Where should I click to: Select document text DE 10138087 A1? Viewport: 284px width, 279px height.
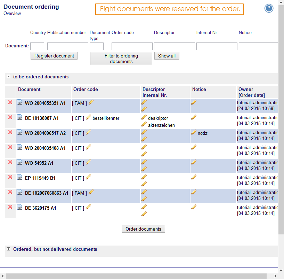coord(42,118)
